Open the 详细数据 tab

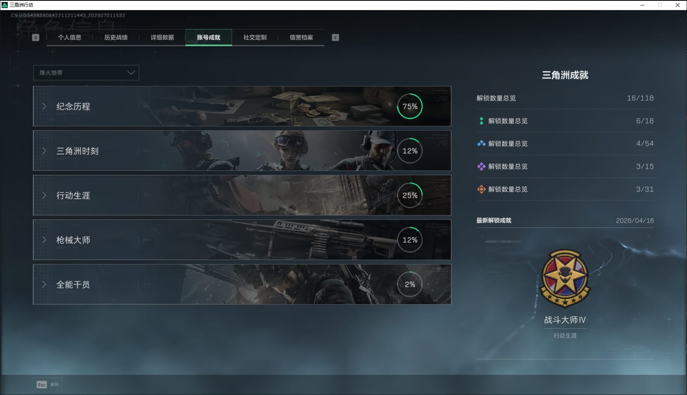pyautogui.click(x=162, y=38)
